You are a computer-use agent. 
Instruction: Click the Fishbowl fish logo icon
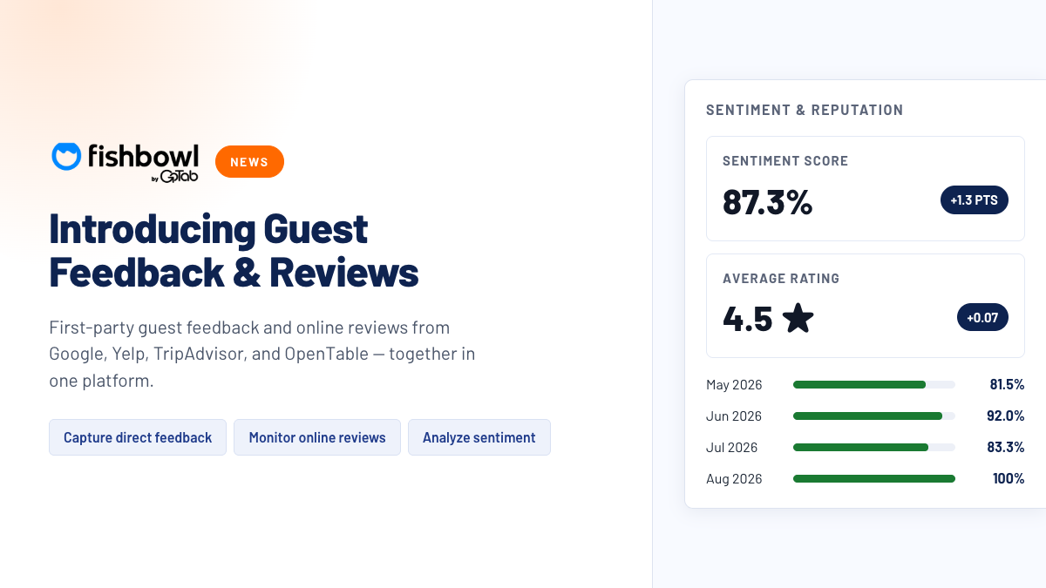66,156
